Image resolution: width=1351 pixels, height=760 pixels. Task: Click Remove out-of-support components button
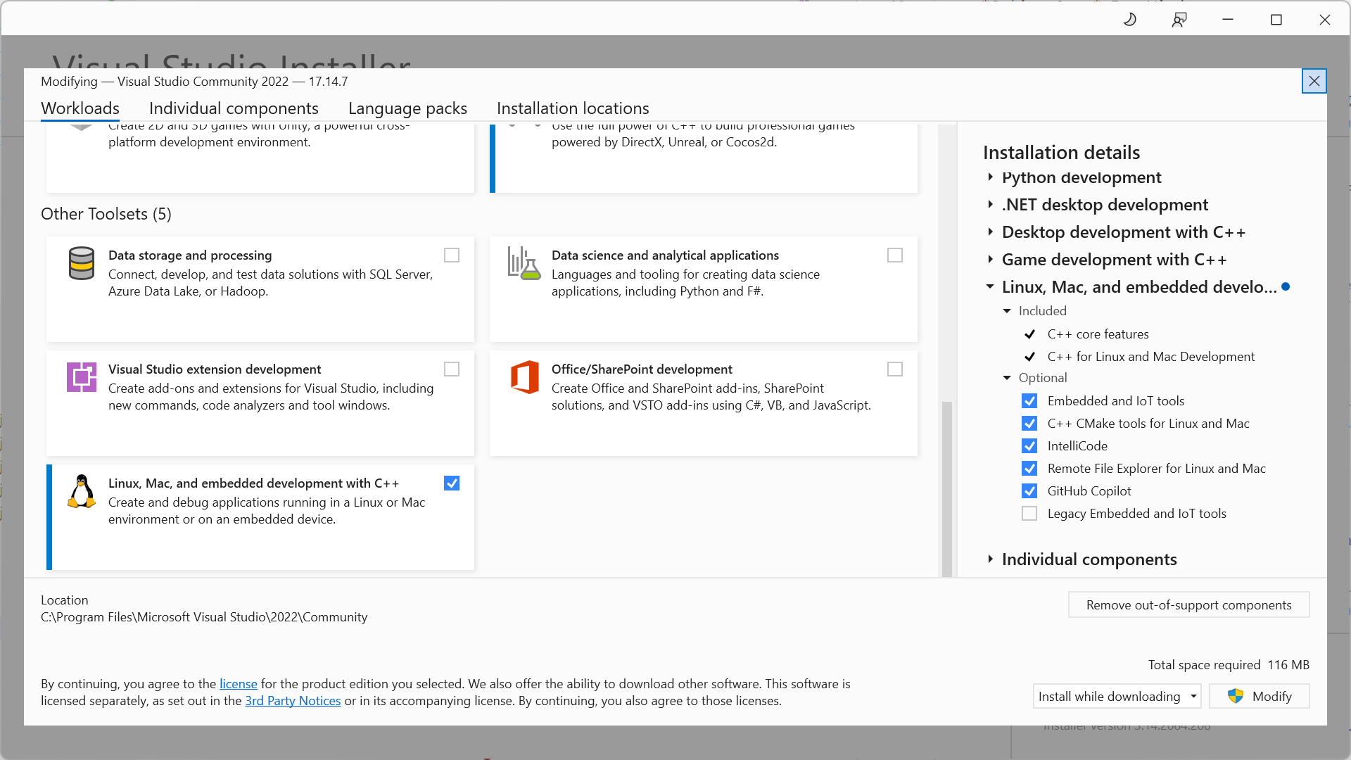click(1188, 605)
